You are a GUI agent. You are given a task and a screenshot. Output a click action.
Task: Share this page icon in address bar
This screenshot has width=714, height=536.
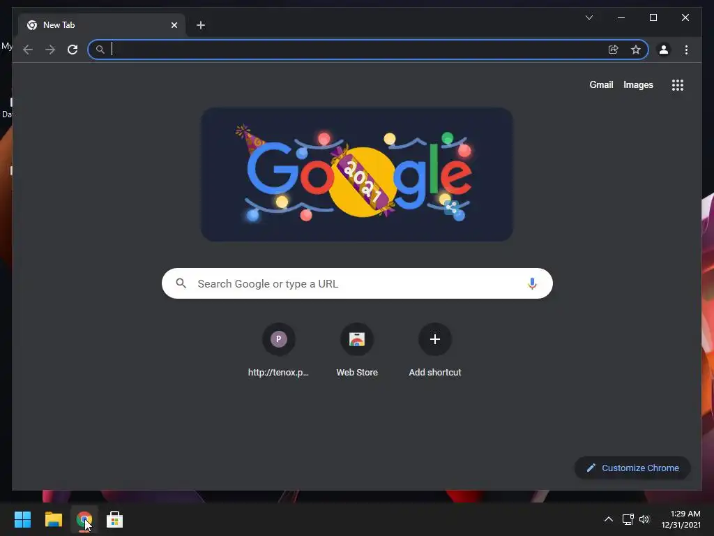pyautogui.click(x=614, y=50)
